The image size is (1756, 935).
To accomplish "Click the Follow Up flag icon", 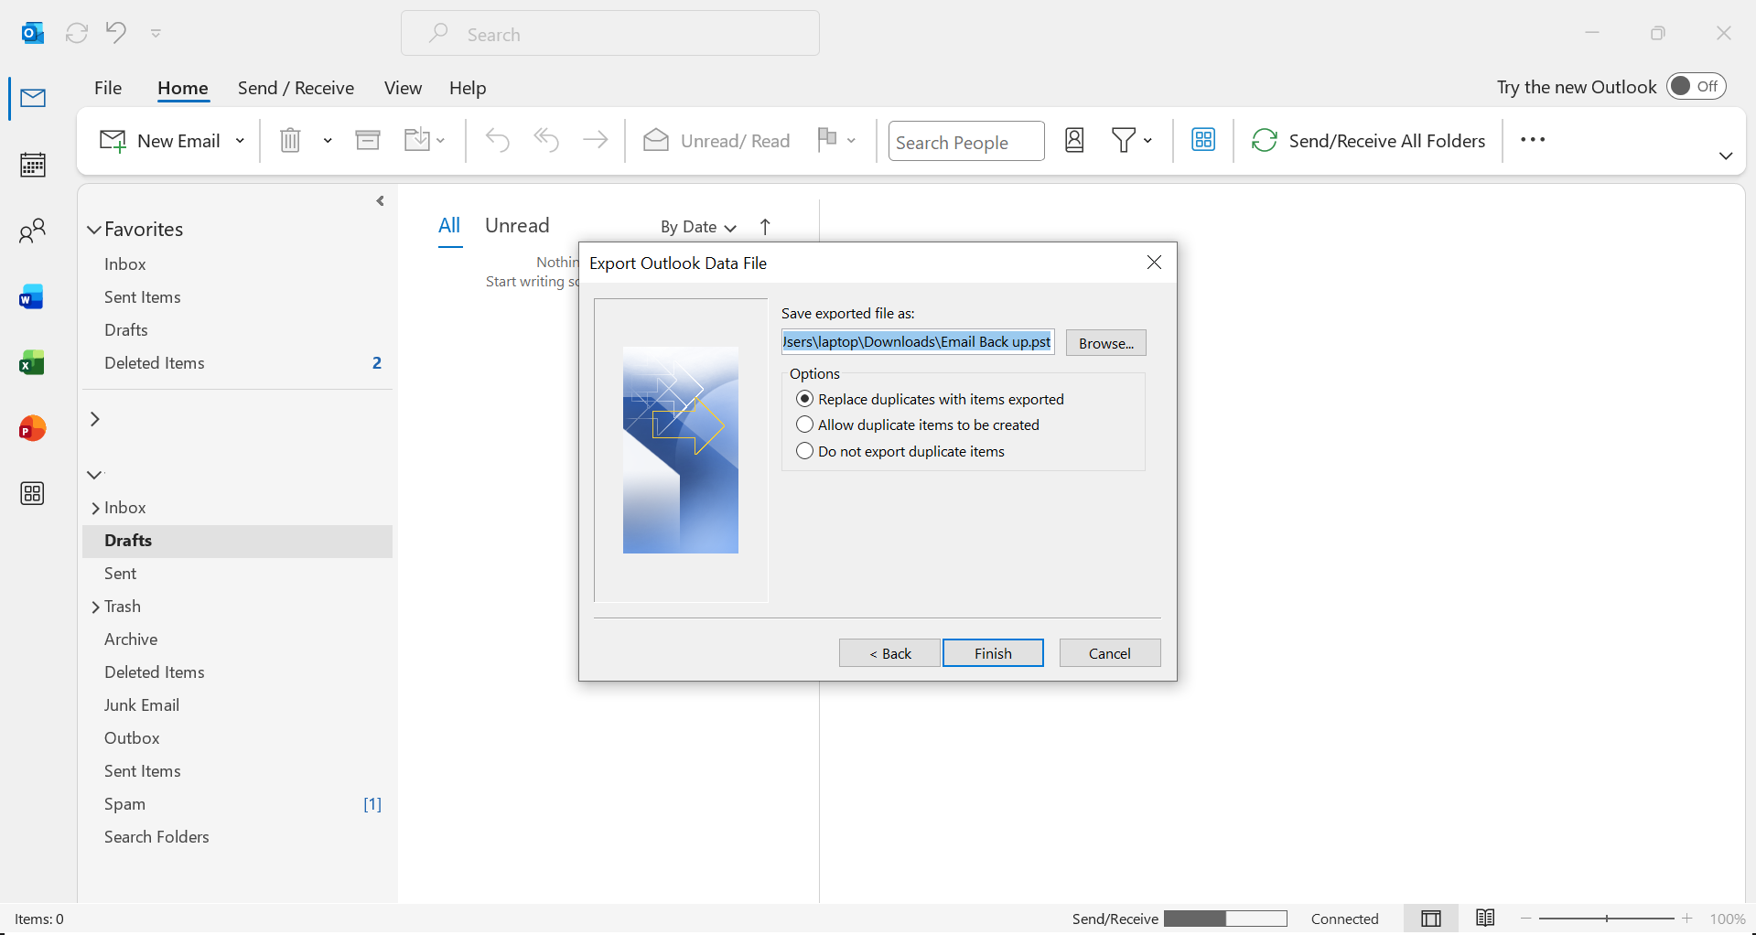I will (827, 138).
